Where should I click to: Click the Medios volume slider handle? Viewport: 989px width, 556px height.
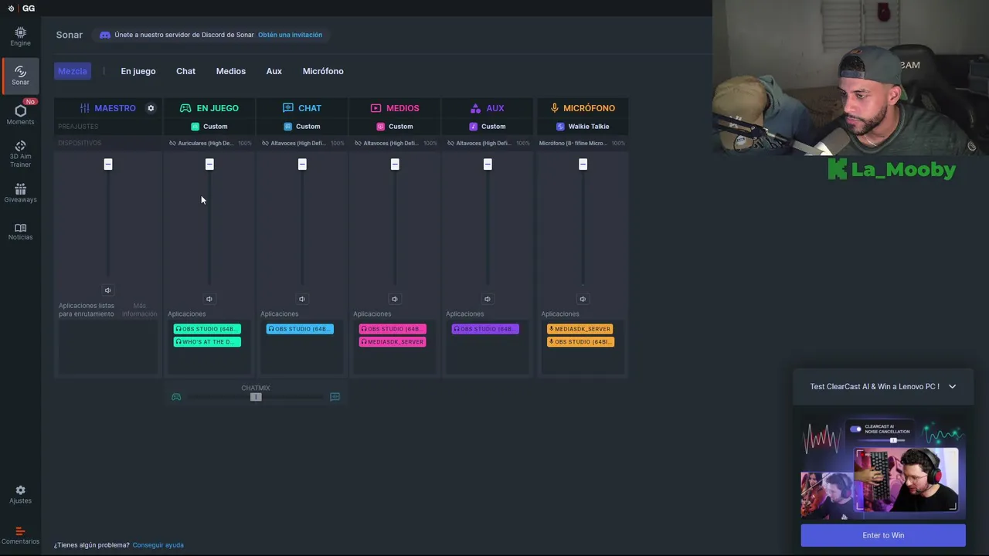[x=395, y=164]
